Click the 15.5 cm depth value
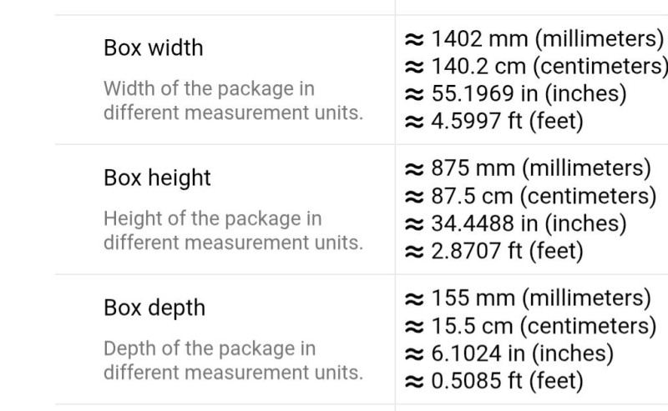 coord(468,326)
